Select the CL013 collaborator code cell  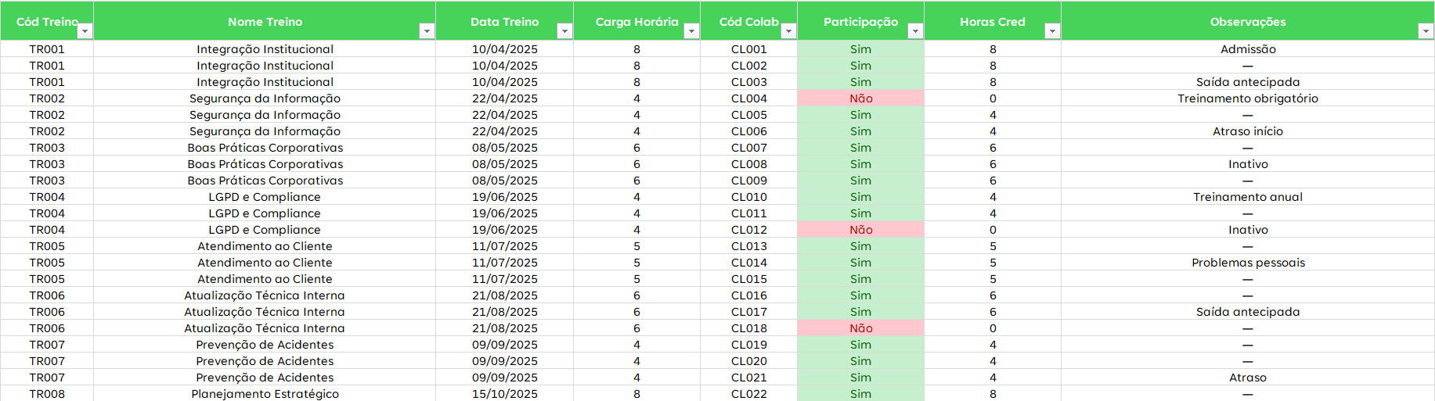pyautogui.click(x=748, y=246)
